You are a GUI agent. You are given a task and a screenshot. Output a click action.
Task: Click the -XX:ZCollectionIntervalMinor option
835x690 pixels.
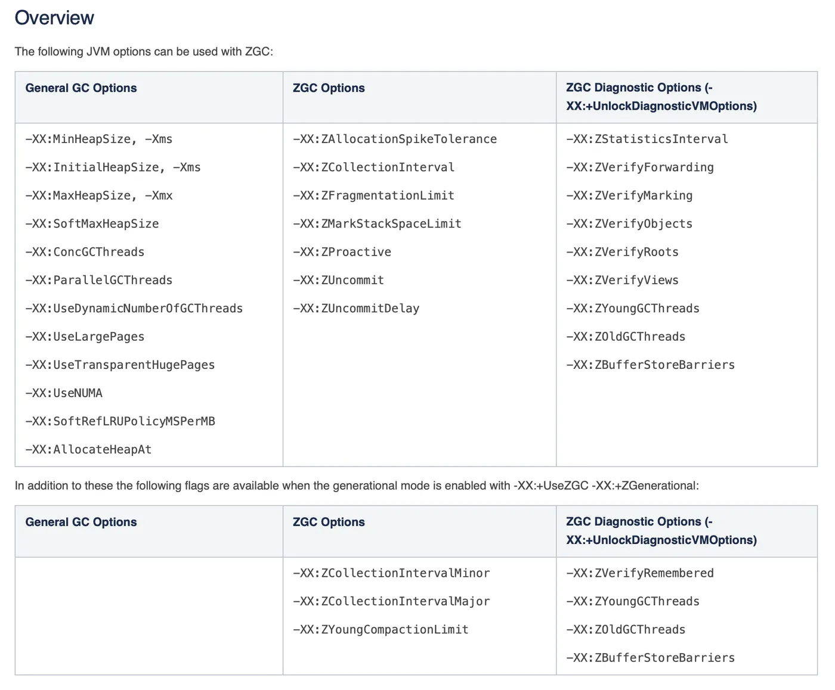point(391,573)
